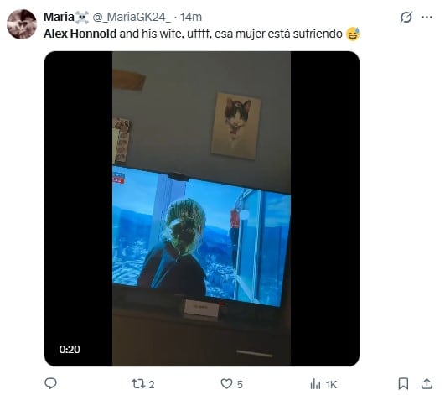Viewport: 445px width, 395px height.
Task: Click the tweet text 'esa mujer está sufriendo'
Action: coord(278,34)
